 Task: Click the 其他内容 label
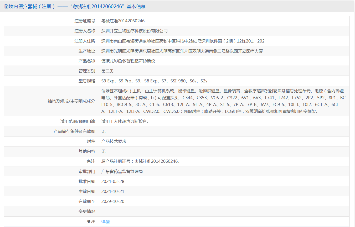point(87,151)
